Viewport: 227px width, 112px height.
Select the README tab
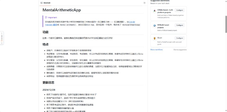(45, 3)
